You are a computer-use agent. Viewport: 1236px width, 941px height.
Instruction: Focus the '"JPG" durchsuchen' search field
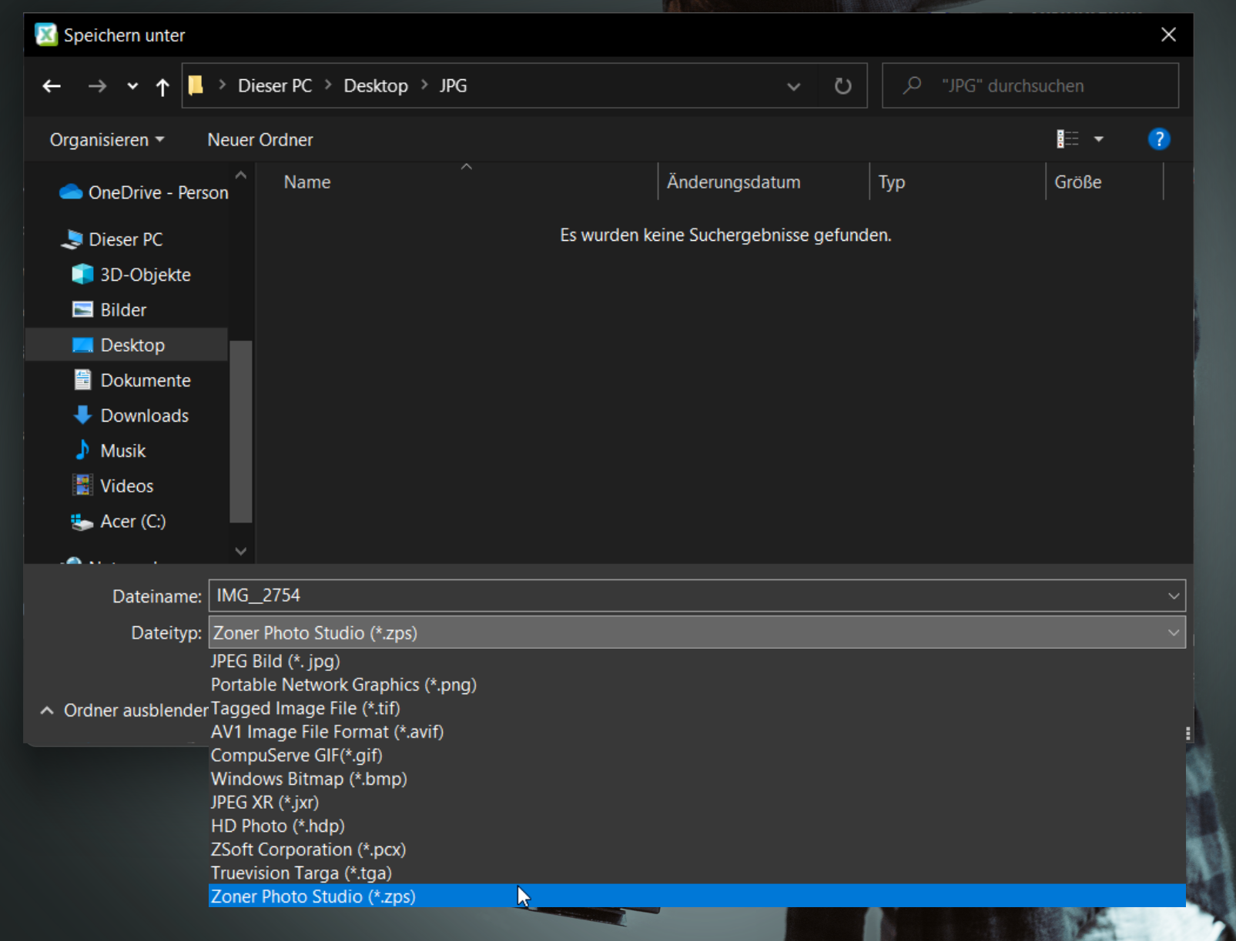(1030, 85)
